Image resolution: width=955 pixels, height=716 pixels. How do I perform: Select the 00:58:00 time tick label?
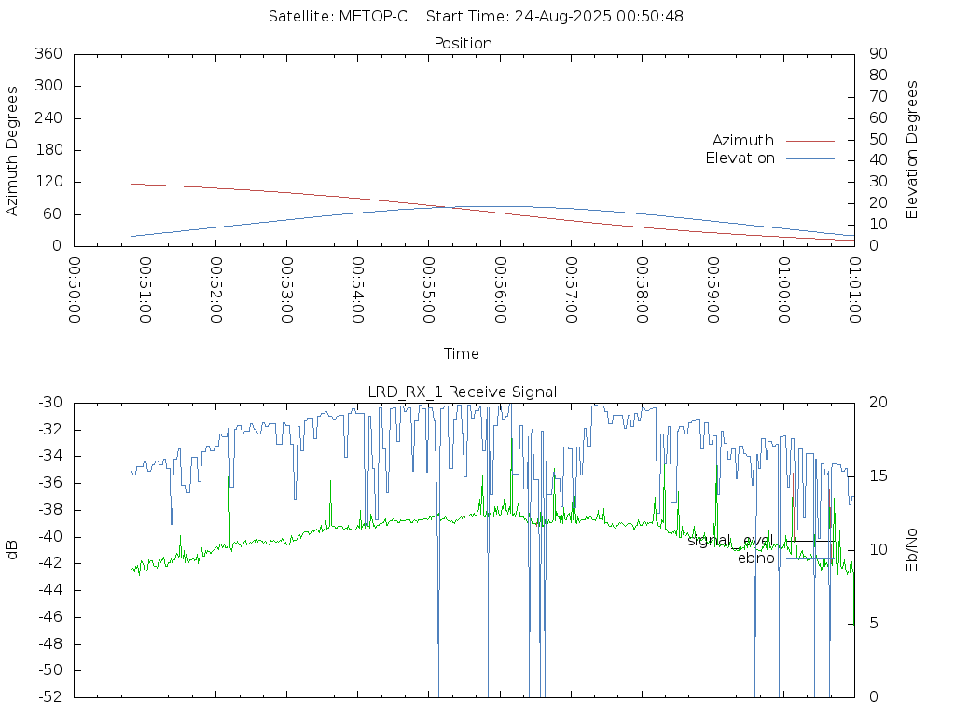642,290
